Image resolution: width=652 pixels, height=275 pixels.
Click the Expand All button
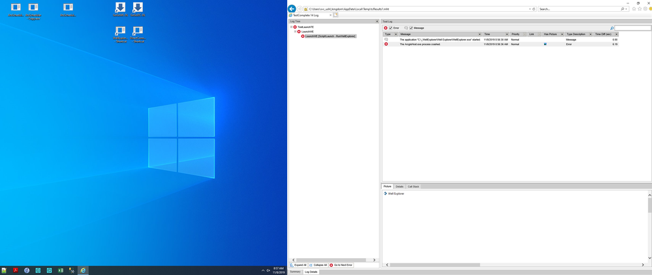pos(298,265)
